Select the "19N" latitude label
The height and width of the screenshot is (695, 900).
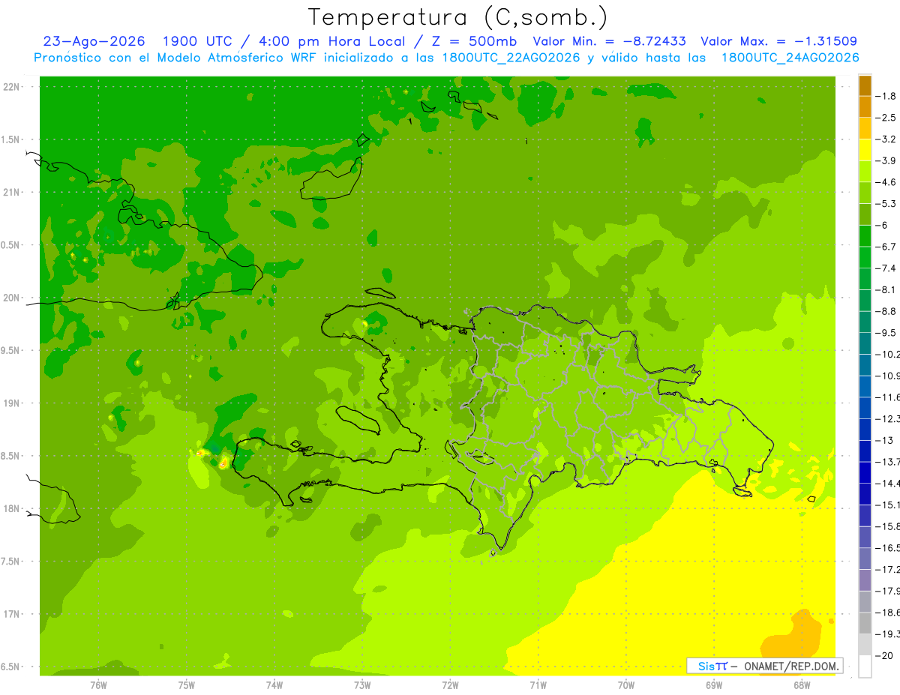tap(12, 403)
